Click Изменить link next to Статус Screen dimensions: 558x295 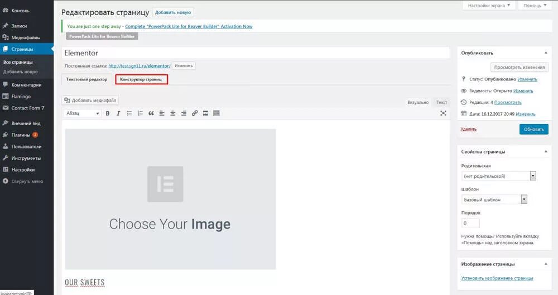[x=527, y=79]
